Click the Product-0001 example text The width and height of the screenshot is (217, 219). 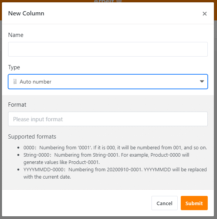[84, 162]
